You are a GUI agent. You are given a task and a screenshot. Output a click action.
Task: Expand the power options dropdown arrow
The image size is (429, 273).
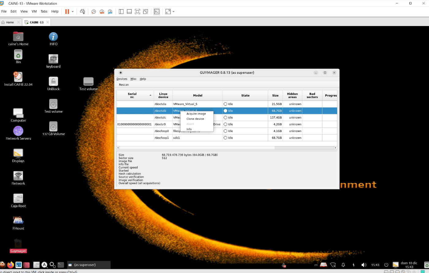pyautogui.click(x=73, y=12)
